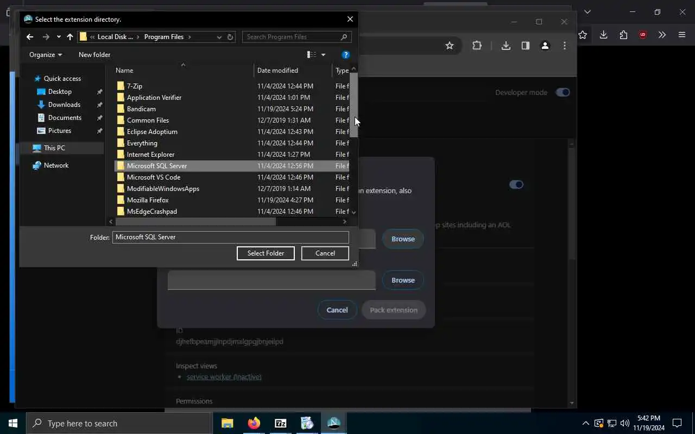The width and height of the screenshot is (695, 434).
Task: Select the Common Files folder
Action: point(148,120)
